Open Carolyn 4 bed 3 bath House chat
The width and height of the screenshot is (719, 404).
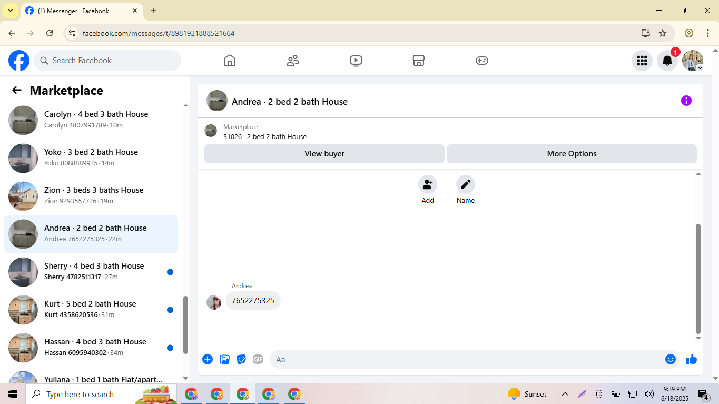[x=91, y=120]
